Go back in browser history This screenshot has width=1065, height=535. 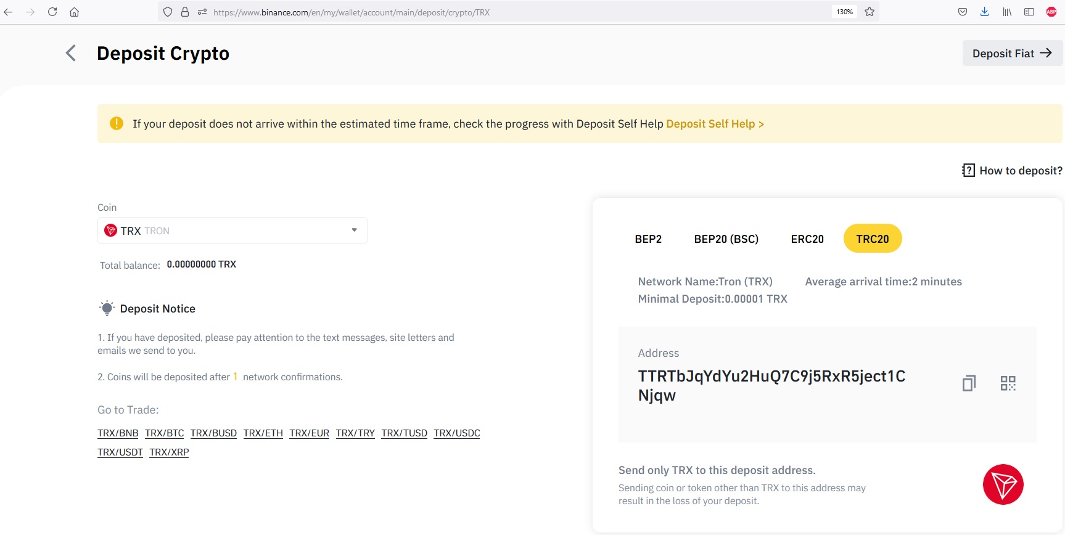(9, 12)
